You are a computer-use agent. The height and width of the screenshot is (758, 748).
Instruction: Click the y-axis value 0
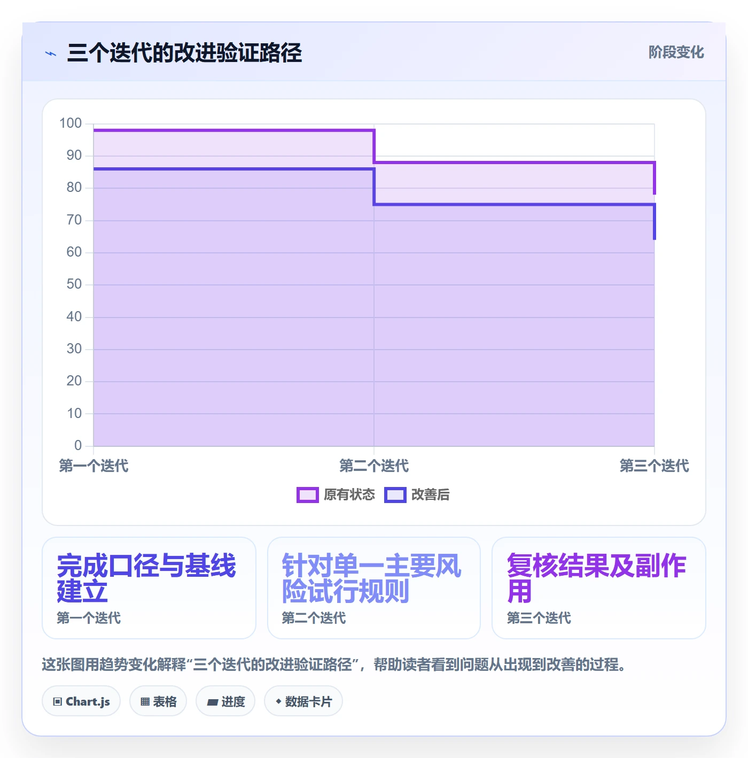click(x=78, y=446)
